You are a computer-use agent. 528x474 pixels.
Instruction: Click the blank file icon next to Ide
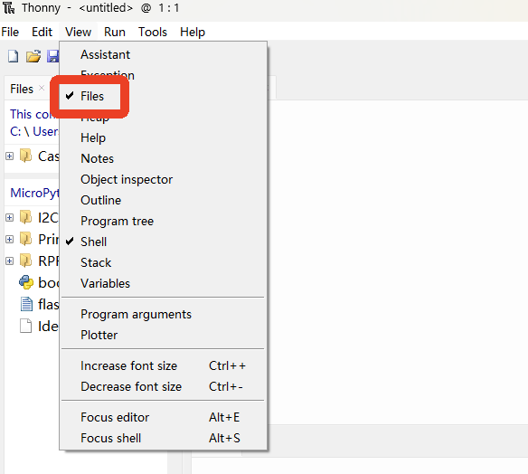[26, 326]
